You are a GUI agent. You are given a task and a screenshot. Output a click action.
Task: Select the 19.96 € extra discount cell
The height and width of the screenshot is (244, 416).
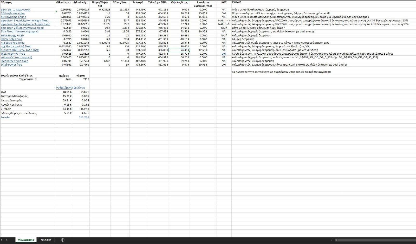tap(203, 65)
